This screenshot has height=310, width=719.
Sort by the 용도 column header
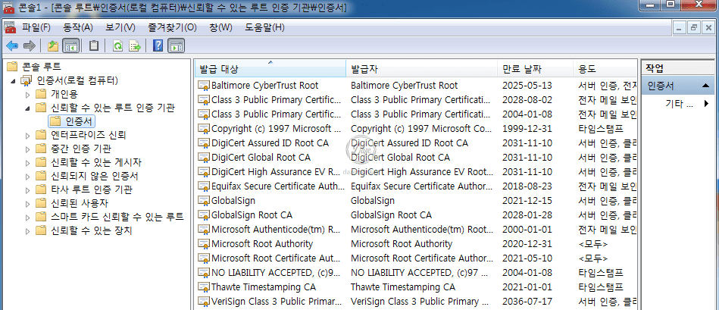pos(605,70)
